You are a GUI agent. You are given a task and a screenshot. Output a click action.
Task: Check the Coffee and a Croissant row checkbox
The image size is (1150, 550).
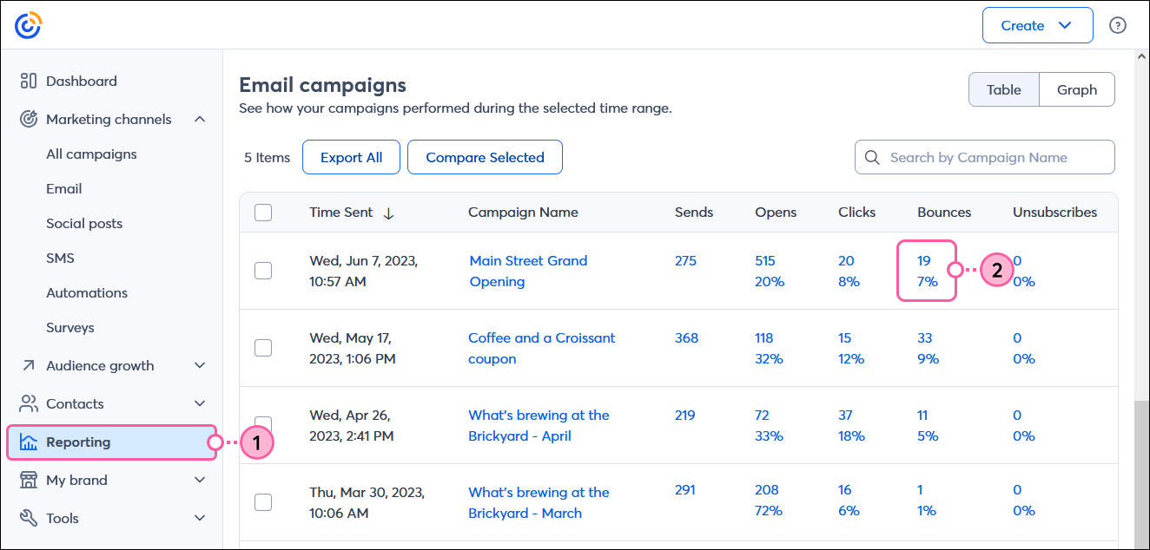tap(263, 348)
